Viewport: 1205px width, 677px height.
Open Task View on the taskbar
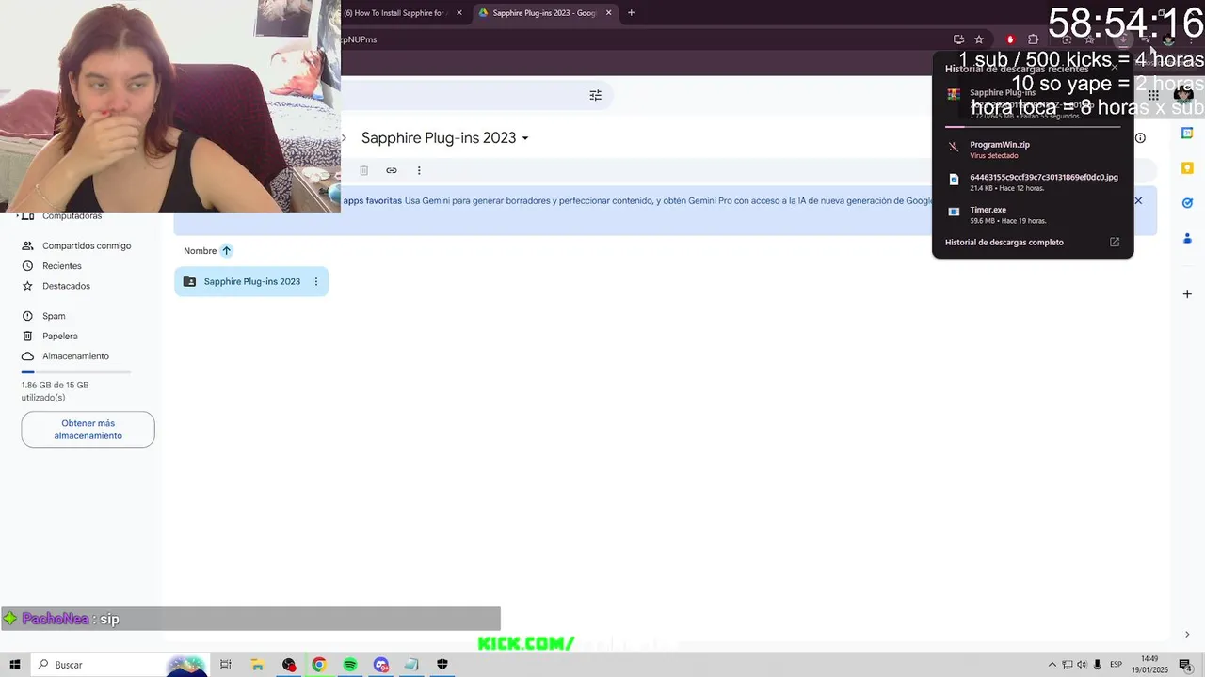[x=226, y=665]
